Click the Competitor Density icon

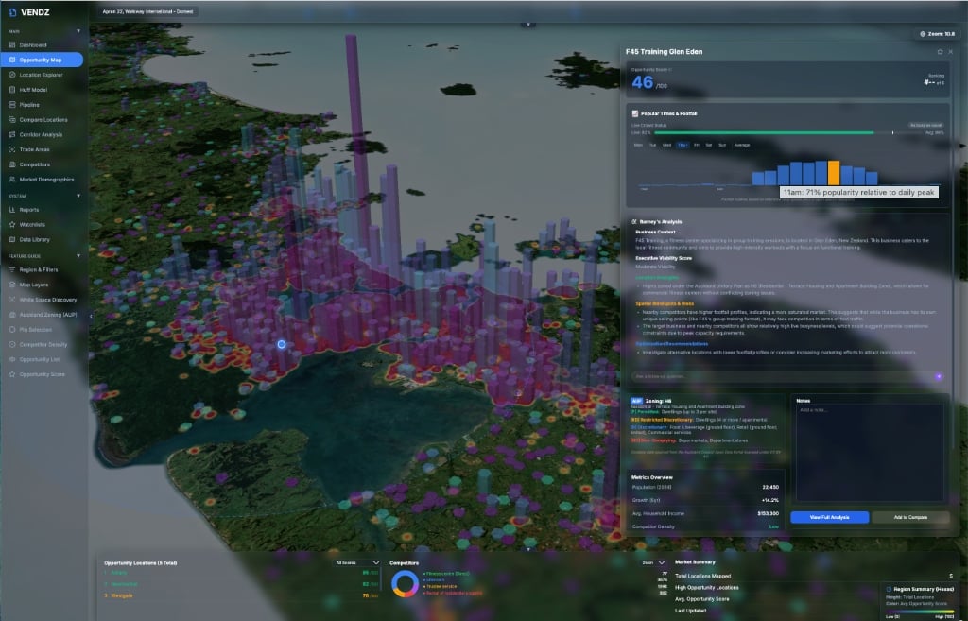pos(12,344)
